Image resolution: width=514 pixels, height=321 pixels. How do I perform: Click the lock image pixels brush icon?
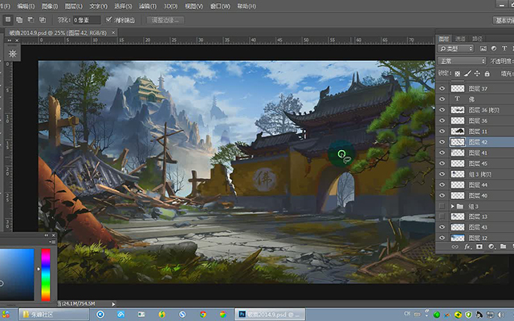467,74
